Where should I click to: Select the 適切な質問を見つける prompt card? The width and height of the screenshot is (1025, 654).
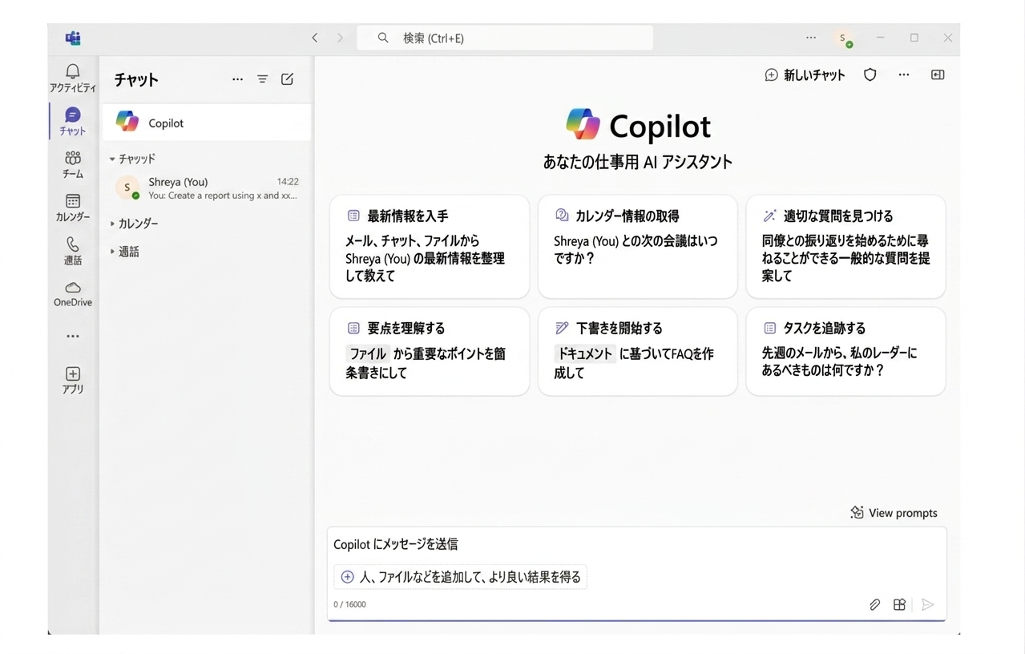click(846, 247)
